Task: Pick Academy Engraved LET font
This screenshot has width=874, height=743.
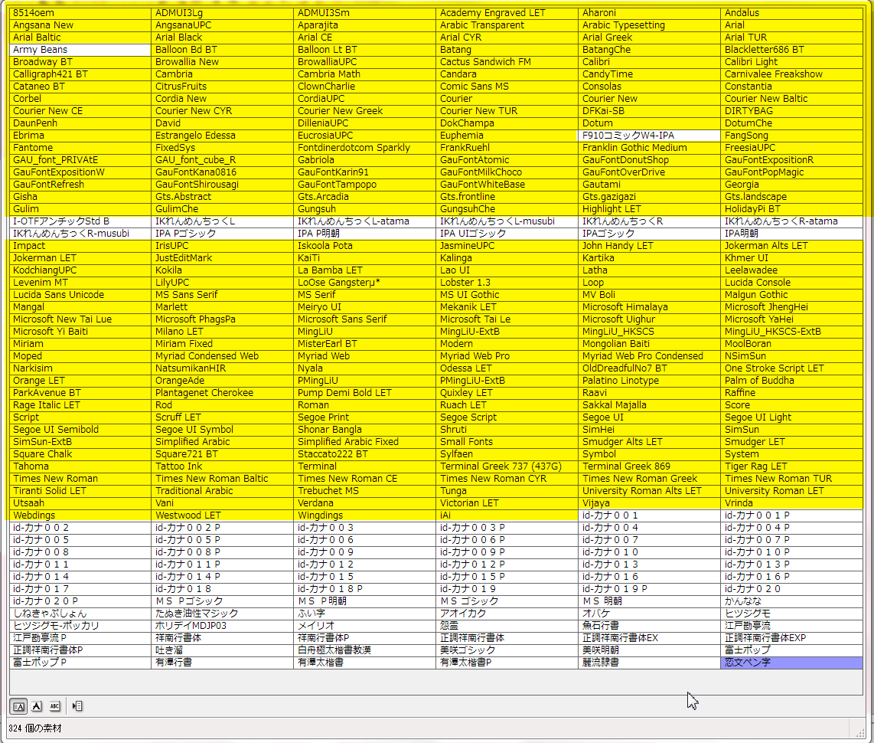Action: (507, 13)
